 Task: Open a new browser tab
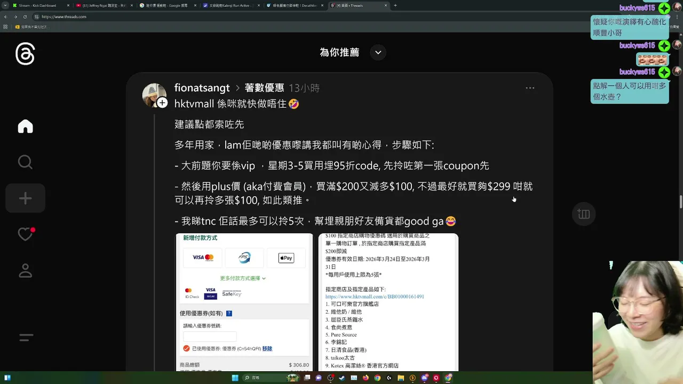[x=395, y=5]
